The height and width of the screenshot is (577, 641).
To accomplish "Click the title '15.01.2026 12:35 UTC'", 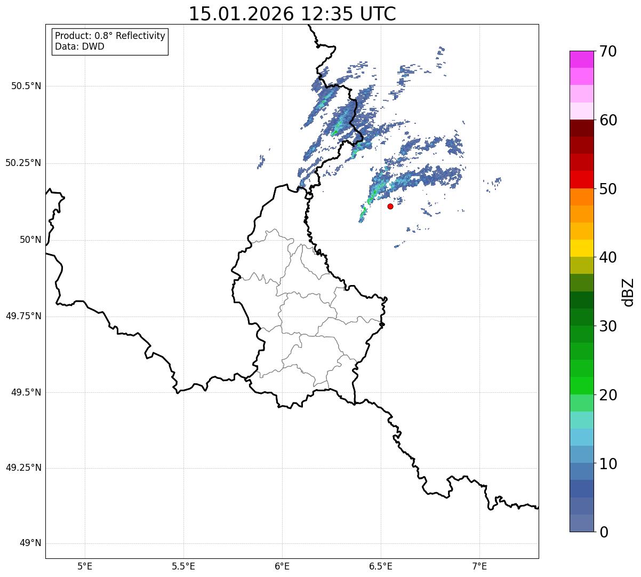I will [x=292, y=14].
